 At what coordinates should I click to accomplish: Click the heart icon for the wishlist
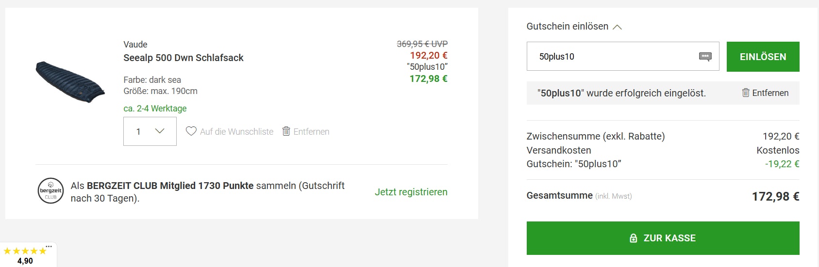[x=191, y=131]
